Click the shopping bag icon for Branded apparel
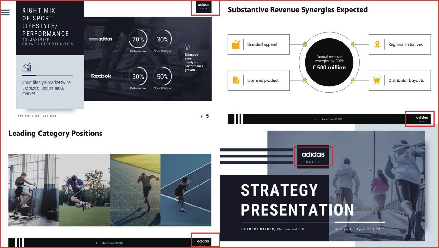 click(x=236, y=44)
